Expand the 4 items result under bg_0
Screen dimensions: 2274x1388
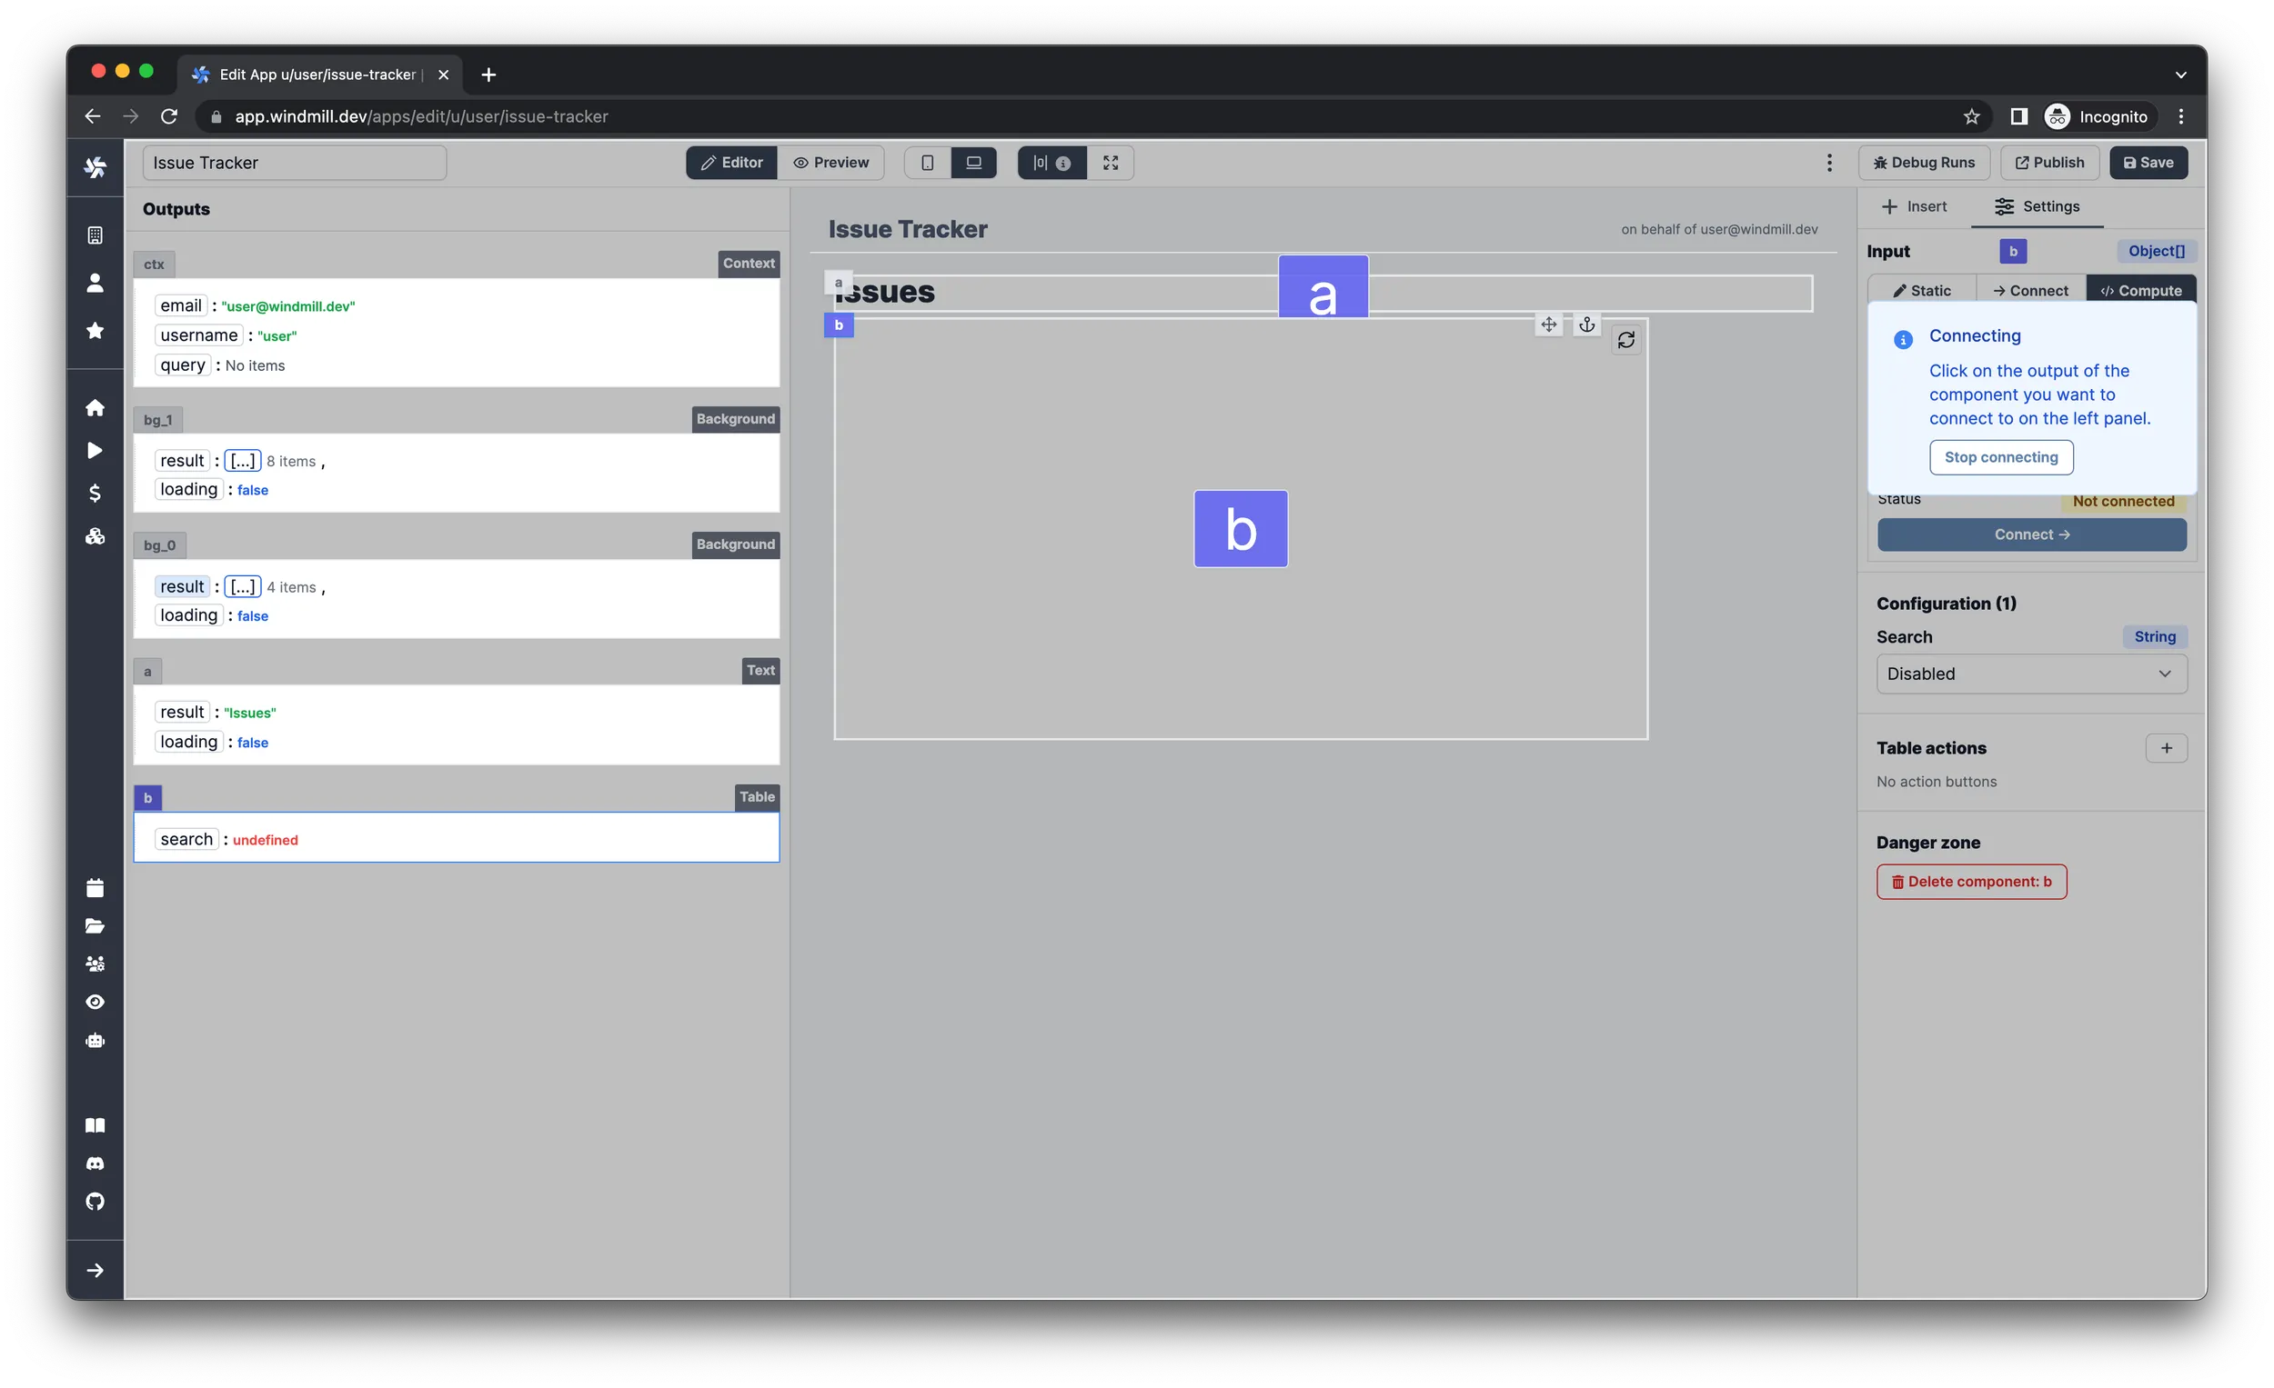point(243,586)
